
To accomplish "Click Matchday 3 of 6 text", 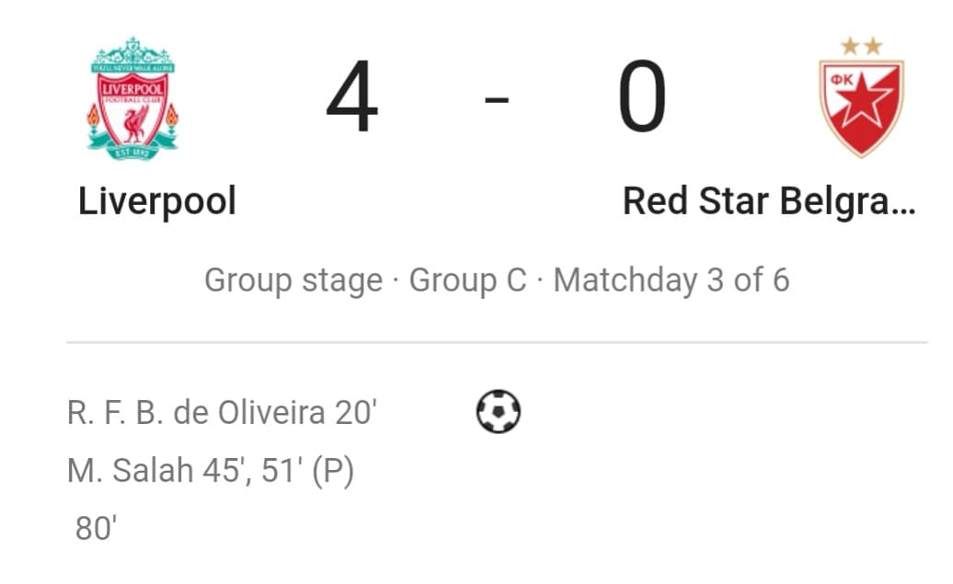I will click(x=671, y=281).
